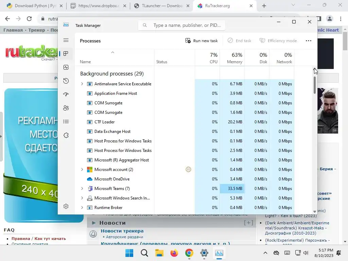Click Трекер link on RuTracker
The width and height of the screenshot is (348, 261).
point(37,30)
